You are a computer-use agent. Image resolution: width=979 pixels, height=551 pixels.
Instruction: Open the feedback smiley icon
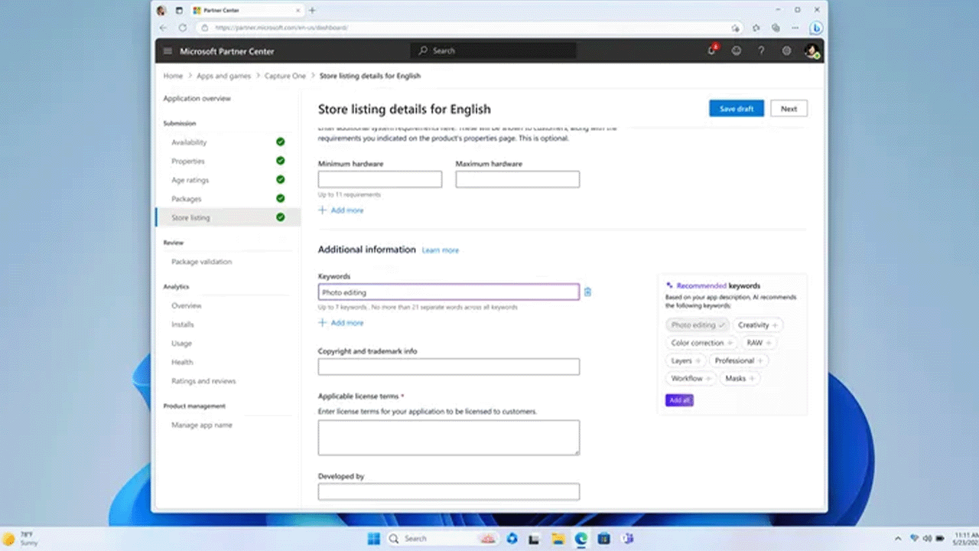tap(737, 51)
